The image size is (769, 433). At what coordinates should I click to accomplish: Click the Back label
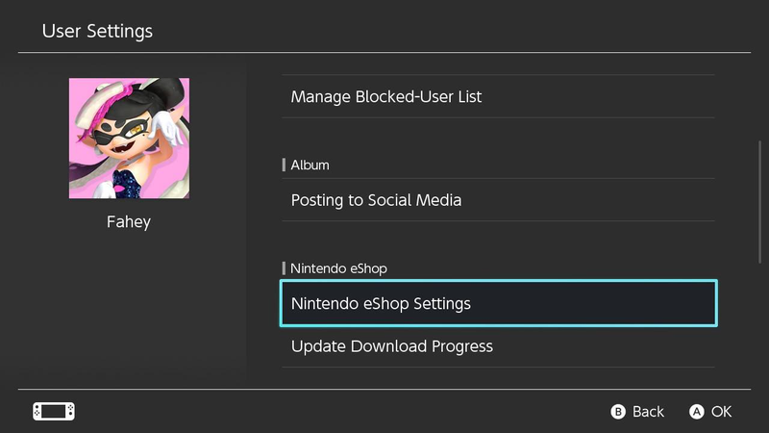[x=648, y=412]
